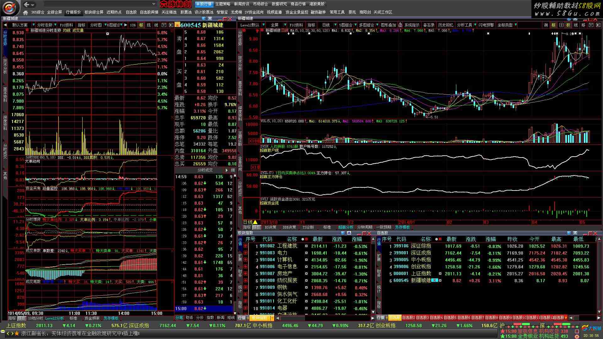
Task: Click the star icon on 上证指数 row
Action: click(440, 274)
